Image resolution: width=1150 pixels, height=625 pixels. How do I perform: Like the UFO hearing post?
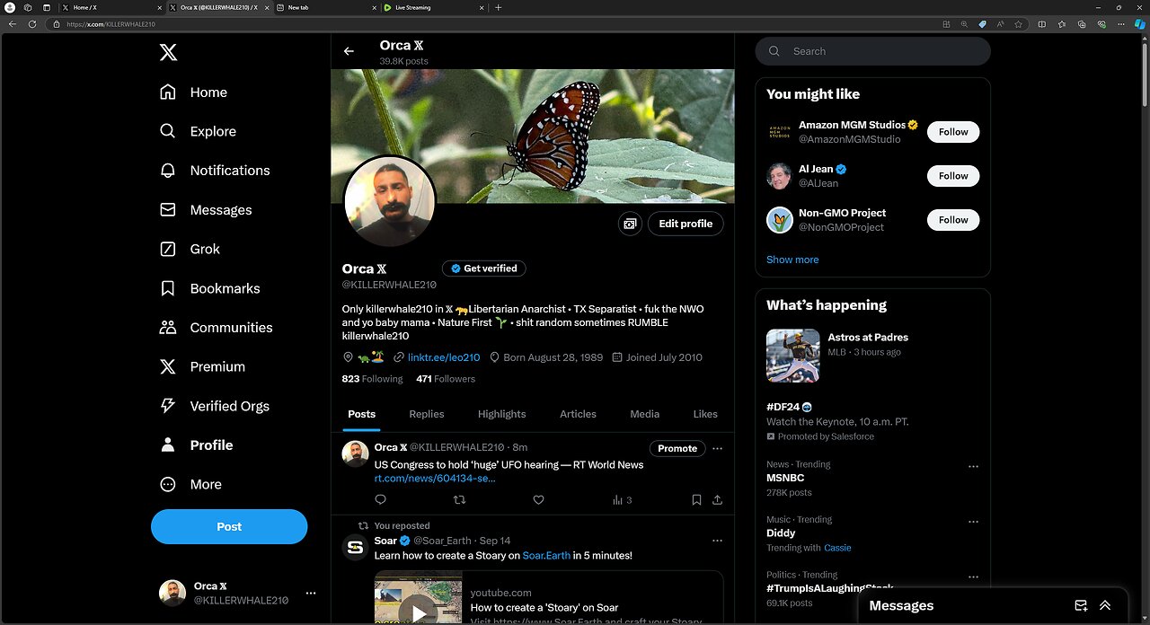pos(538,500)
